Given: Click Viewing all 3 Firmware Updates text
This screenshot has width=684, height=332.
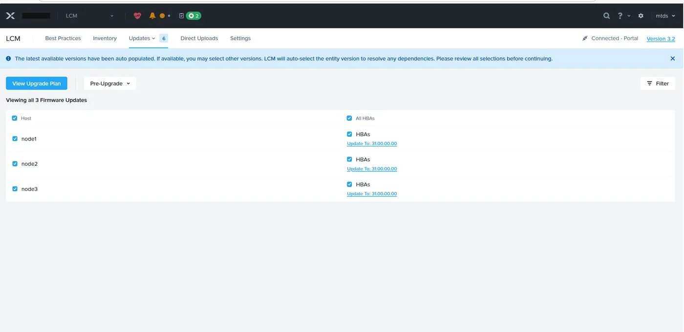Looking at the screenshot, I should coord(46,100).
